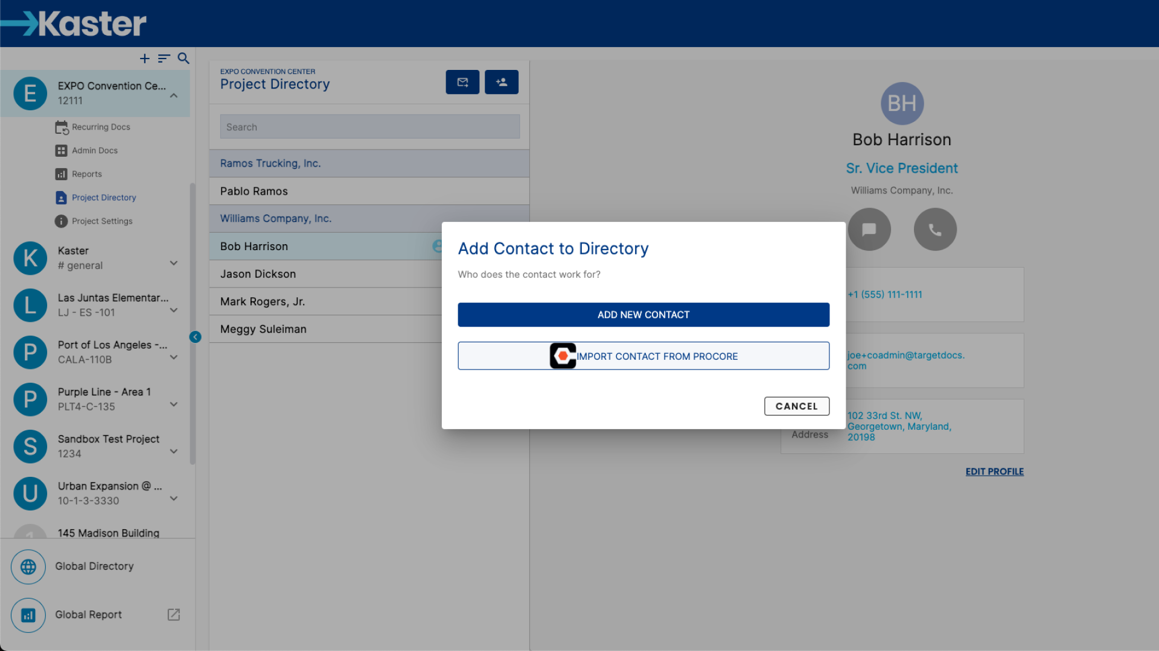1159x651 pixels.
Task: Collapse the EXPO Convention Center project
Action: point(174,95)
